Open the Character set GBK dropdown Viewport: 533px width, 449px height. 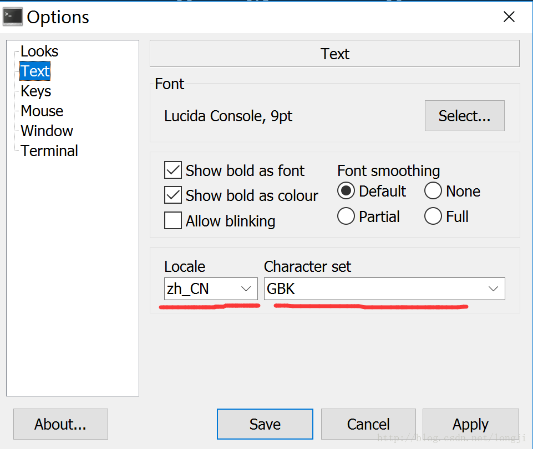384,289
